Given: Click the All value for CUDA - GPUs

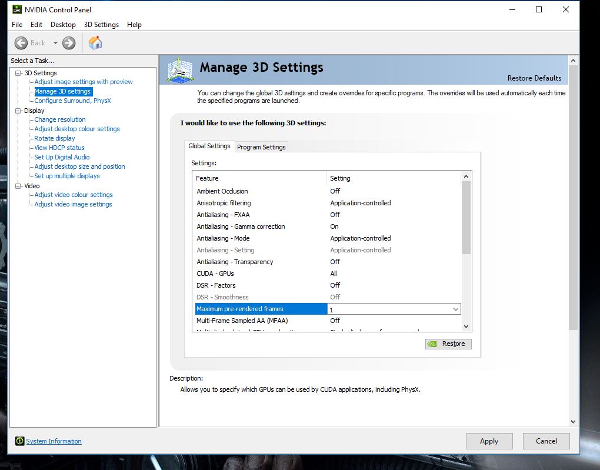Looking at the screenshot, I should [x=334, y=274].
